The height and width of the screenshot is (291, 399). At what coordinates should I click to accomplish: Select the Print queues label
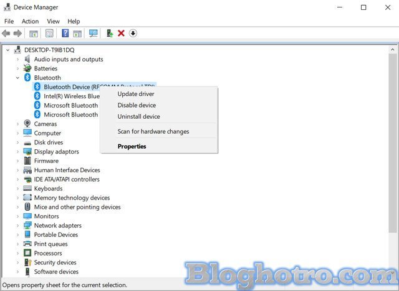pyautogui.click(x=51, y=244)
